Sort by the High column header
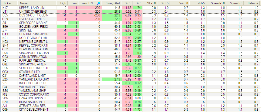The height and width of the screenshot is (112, 261). [63, 3]
